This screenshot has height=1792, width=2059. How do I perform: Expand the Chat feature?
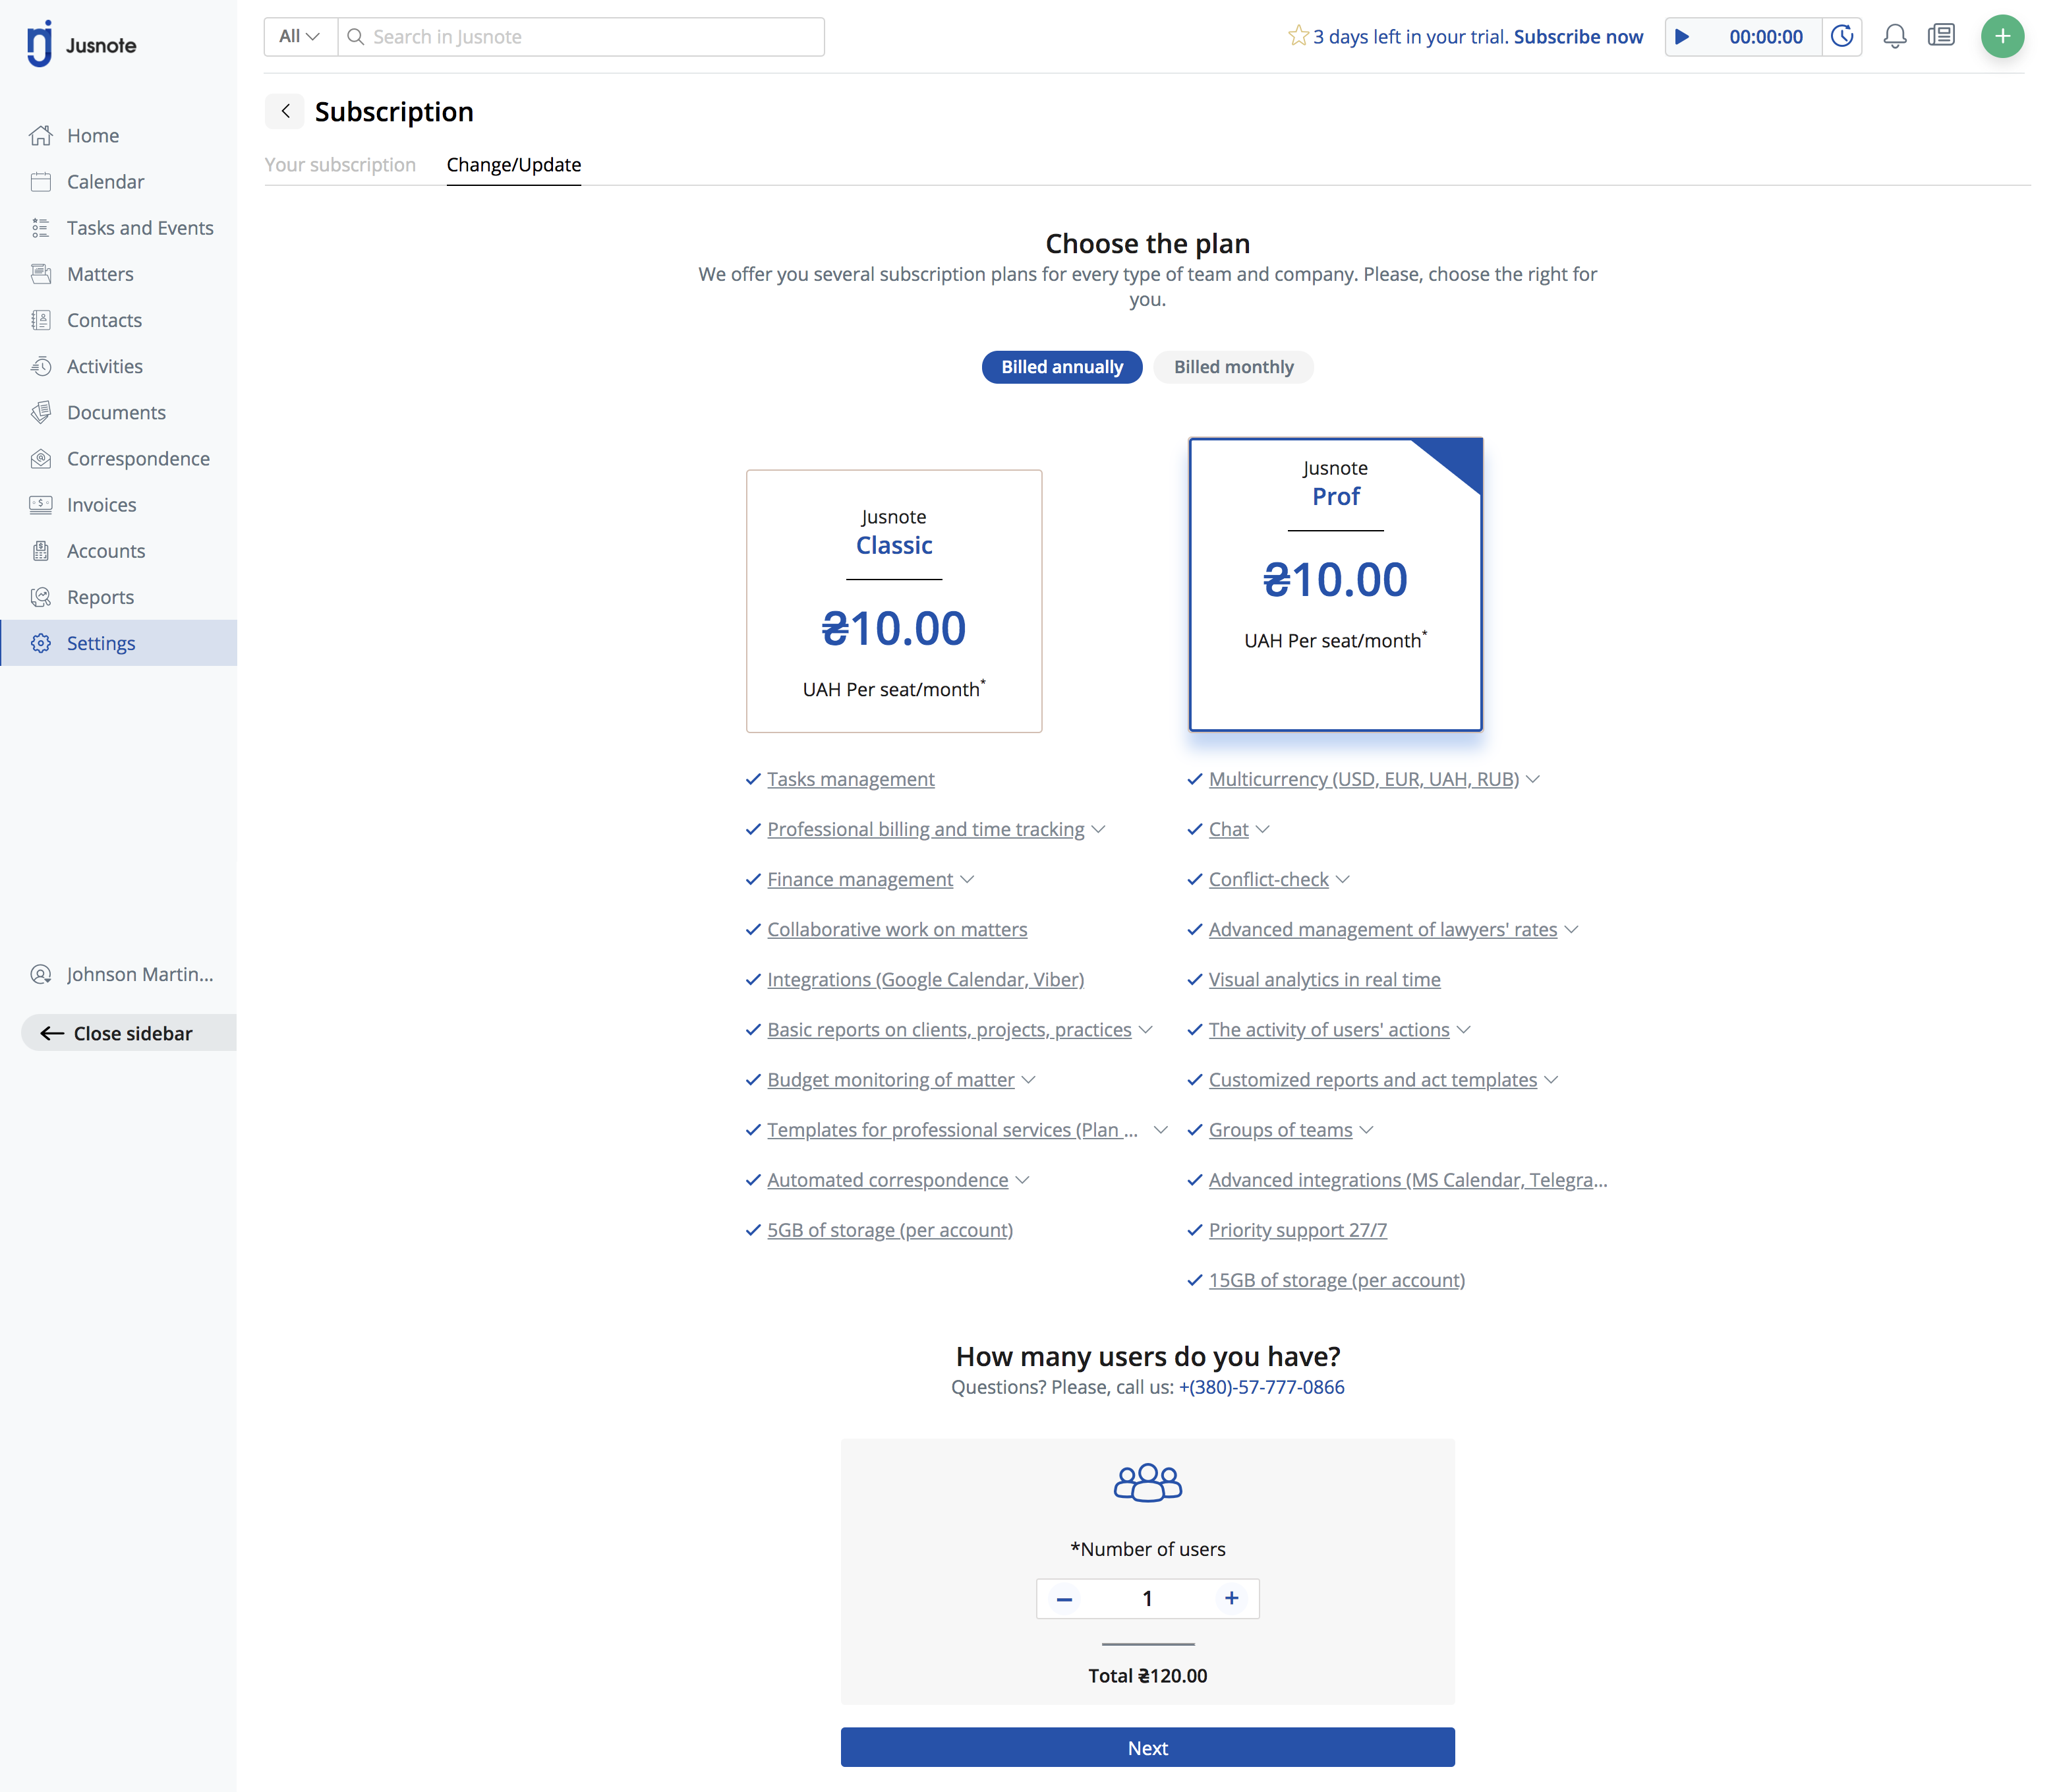pos(1262,829)
